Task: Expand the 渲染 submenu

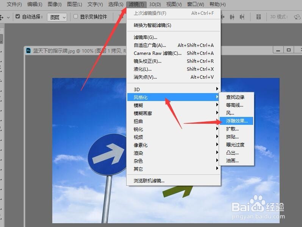Action: click(x=174, y=153)
